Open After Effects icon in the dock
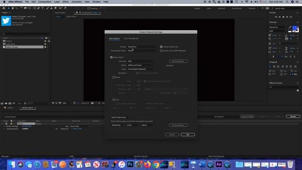This screenshot has height=170, width=302. (218, 164)
